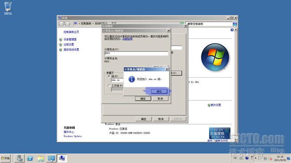Click 确定 at bottom of System Properties dialog
The image size is (291, 163).
point(144,119)
